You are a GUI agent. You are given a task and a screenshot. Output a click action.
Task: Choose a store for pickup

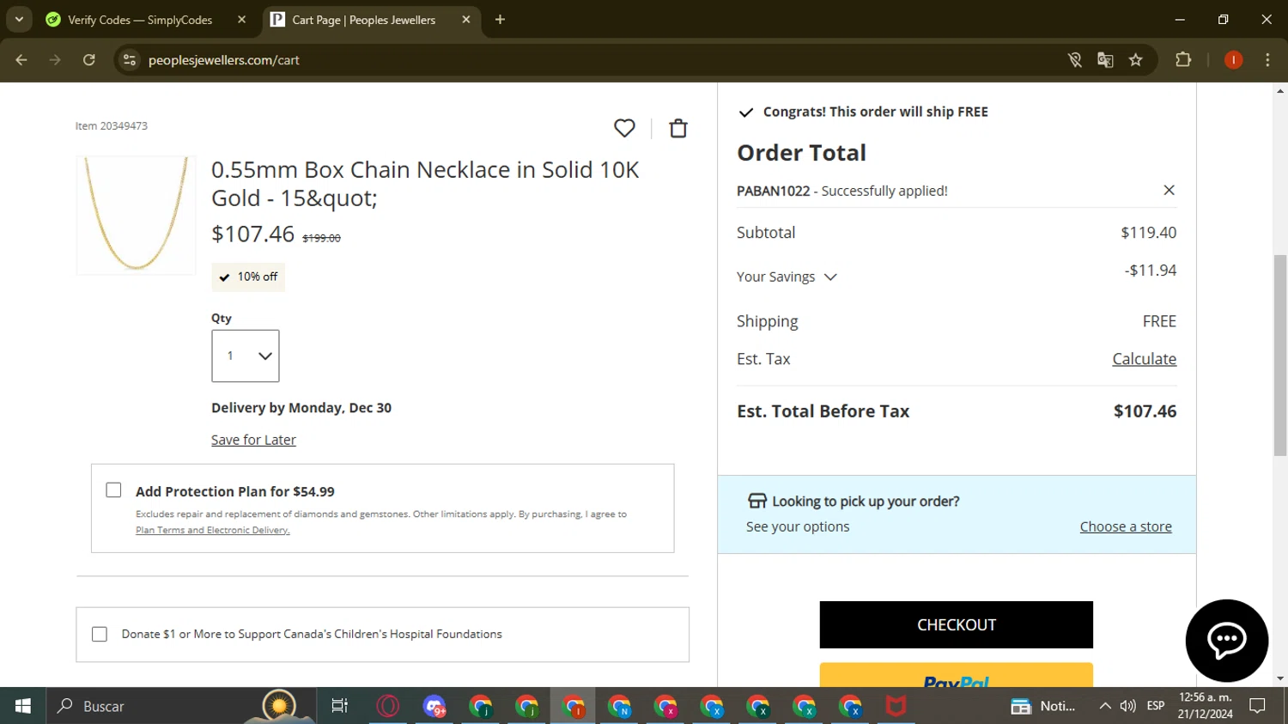click(x=1126, y=526)
